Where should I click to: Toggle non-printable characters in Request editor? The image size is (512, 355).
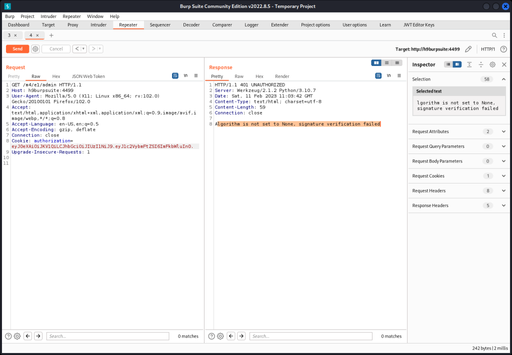tap(186, 76)
